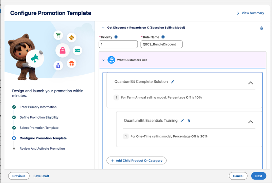This screenshot has width=272, height=183.
Task: Click the What Customers Get icon
Action: tap(111, 60)
